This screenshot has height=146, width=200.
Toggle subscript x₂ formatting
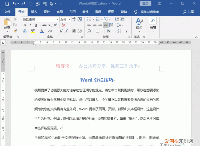(50, 25)
